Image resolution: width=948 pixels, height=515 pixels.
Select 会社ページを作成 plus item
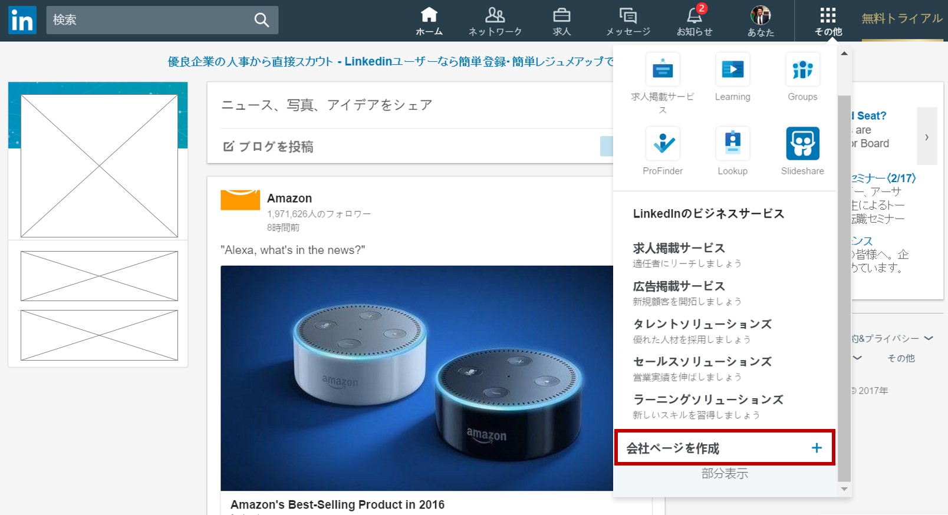tap(725, 448)
